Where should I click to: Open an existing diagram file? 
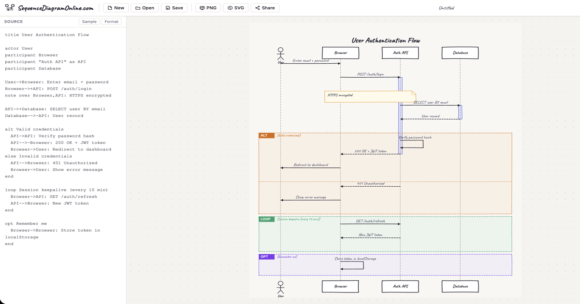pyautogui.click(x=145, y=8)
